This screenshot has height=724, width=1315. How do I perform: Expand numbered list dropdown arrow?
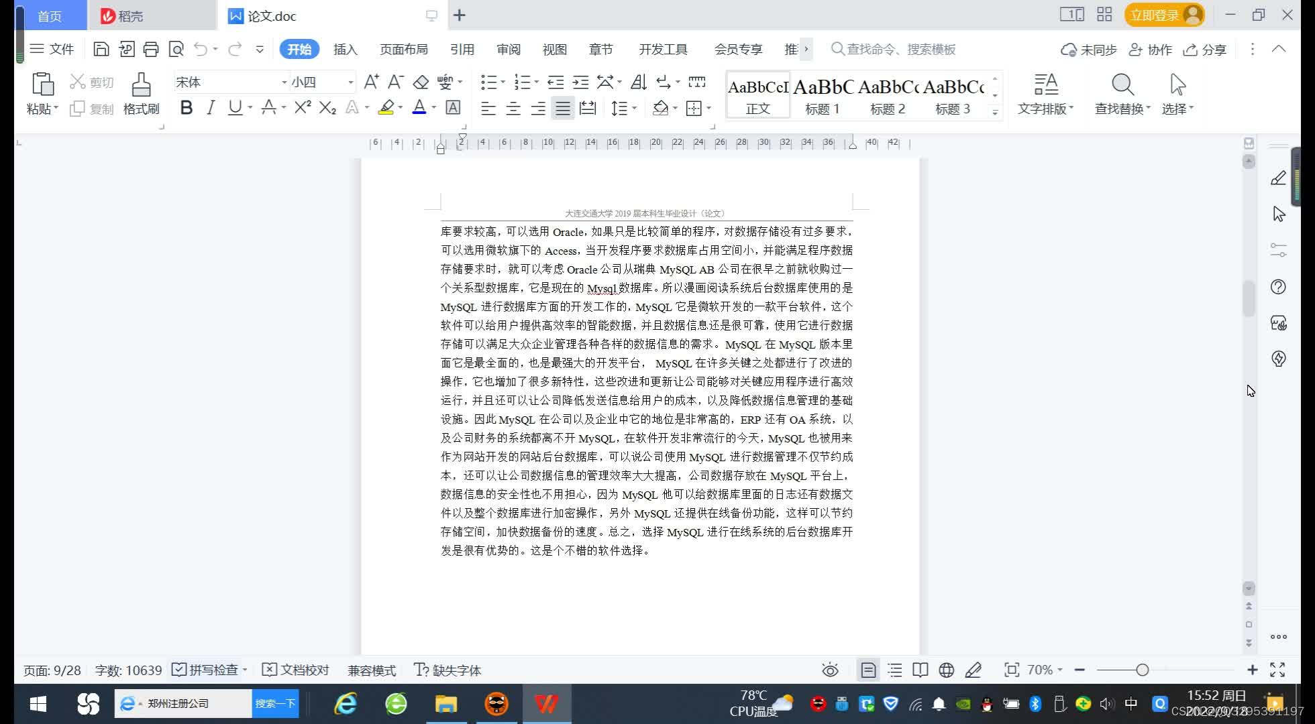[536, 82]
